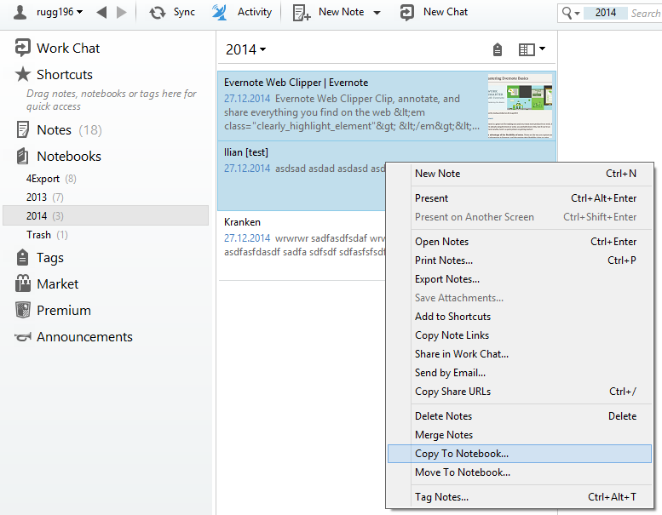Select the Evernote Web Clipper note

pos(387,106)
